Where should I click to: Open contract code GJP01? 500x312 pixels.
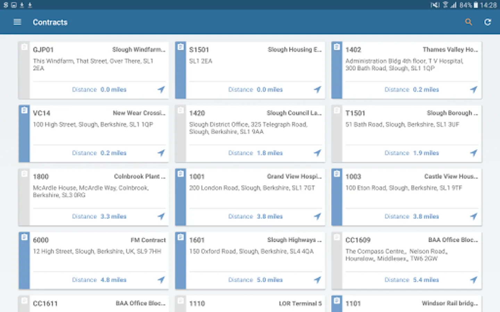coord(43,50)
